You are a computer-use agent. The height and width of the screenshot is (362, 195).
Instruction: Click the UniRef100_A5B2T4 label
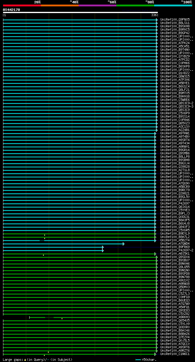[175, 240]
